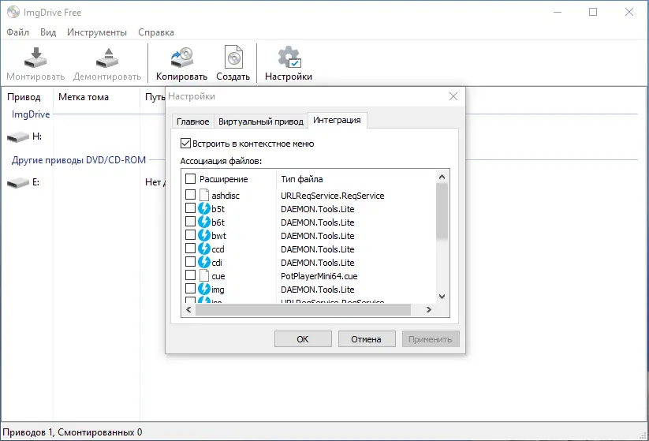649x441 pixels.
Task: Click the Монтировать mount toolbar icon
Action: [35, 58]
